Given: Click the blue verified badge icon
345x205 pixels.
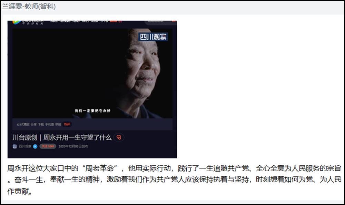Looking at the screenshot, I should point(35,146).
